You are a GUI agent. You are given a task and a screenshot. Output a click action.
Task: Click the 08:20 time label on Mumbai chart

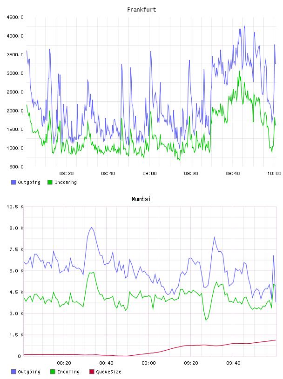[64, 363]
